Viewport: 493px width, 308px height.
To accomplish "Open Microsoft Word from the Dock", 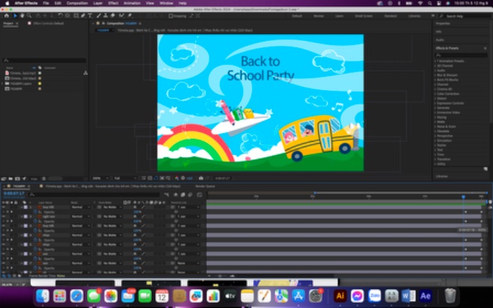I will (x=408, y=296).
